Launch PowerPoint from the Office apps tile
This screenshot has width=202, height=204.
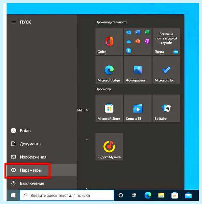click(138, 42)
